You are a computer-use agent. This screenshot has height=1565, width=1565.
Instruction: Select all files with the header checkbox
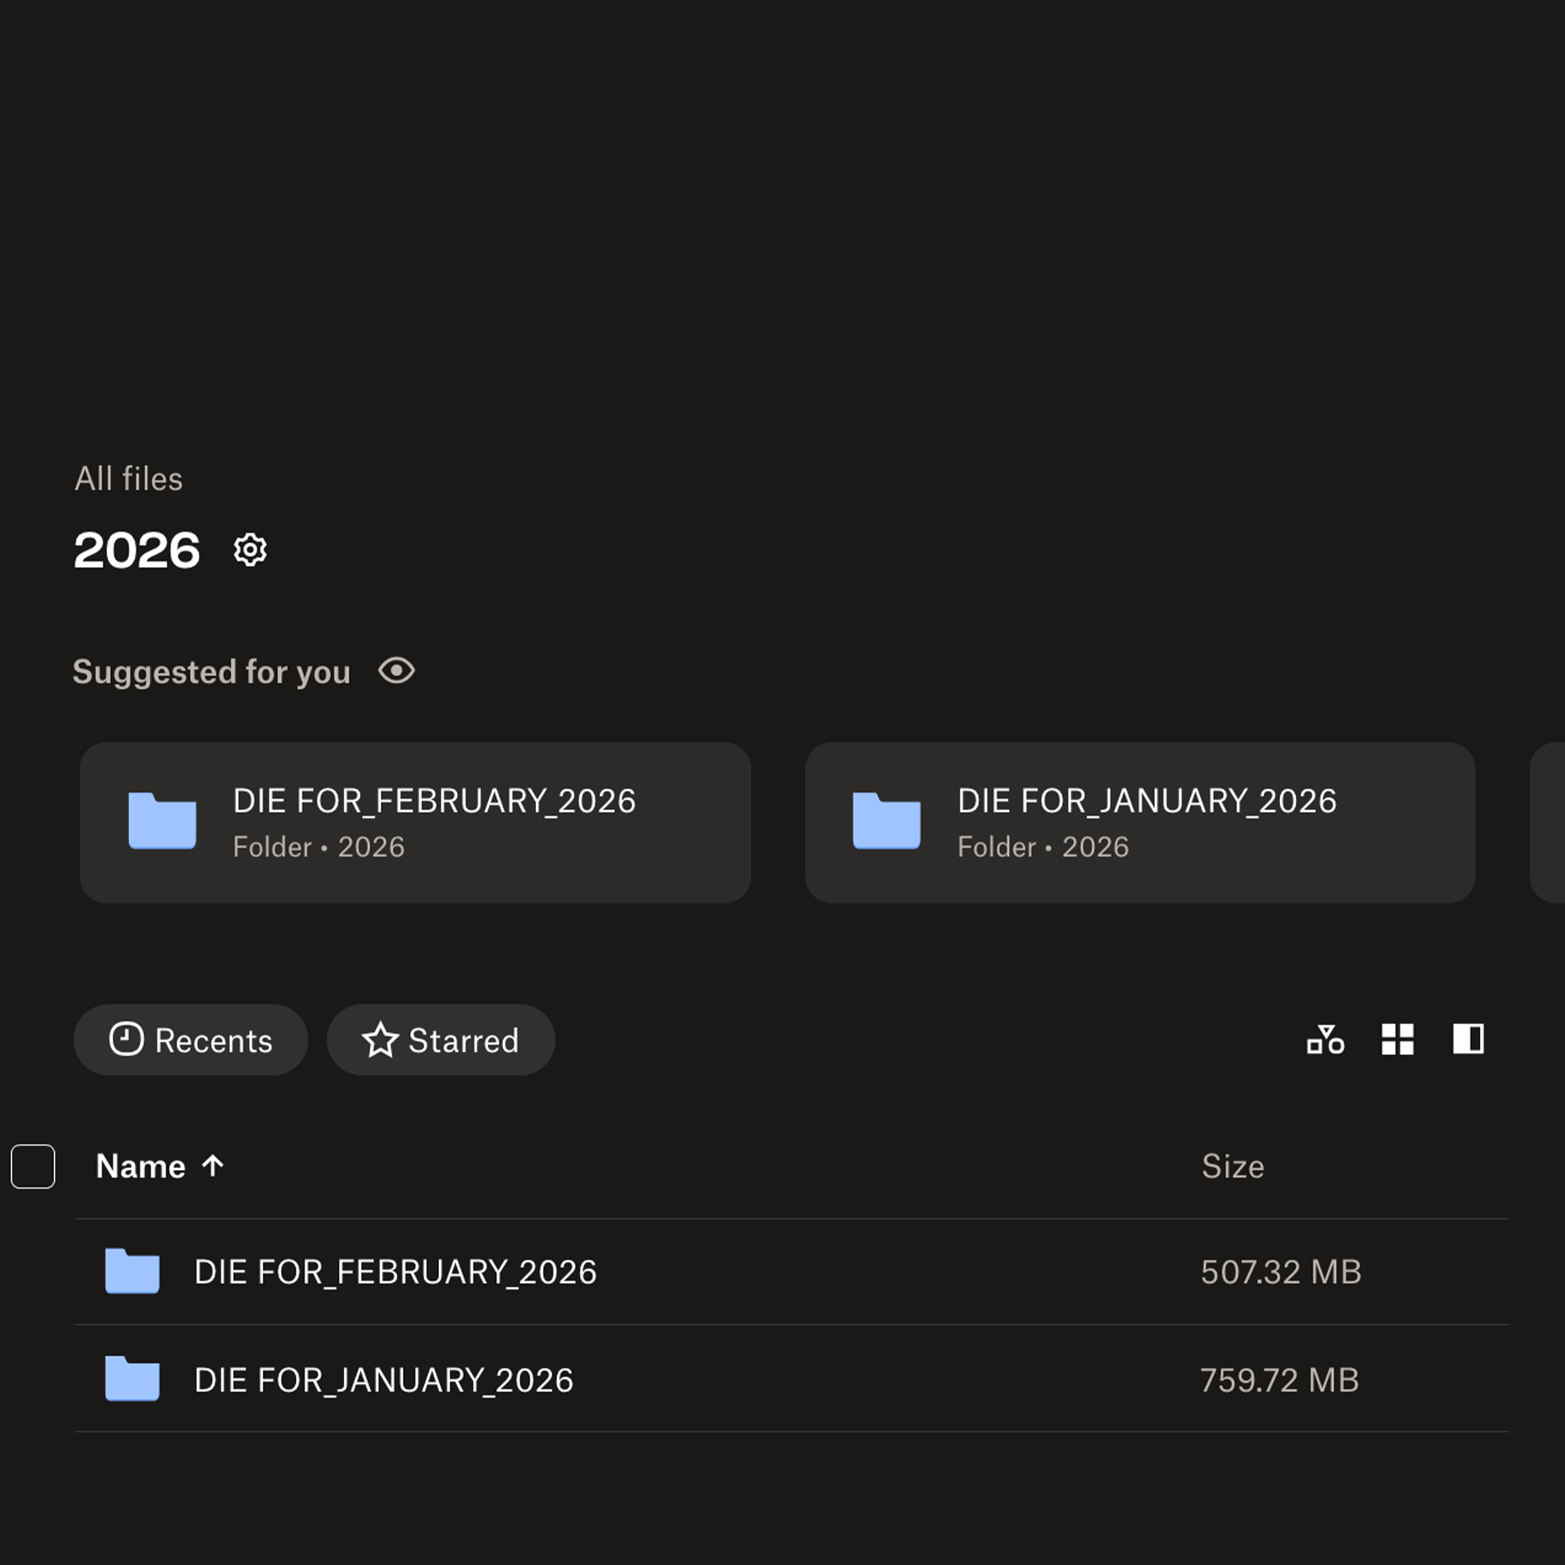pyautogui.click(x=32, y=1167)
